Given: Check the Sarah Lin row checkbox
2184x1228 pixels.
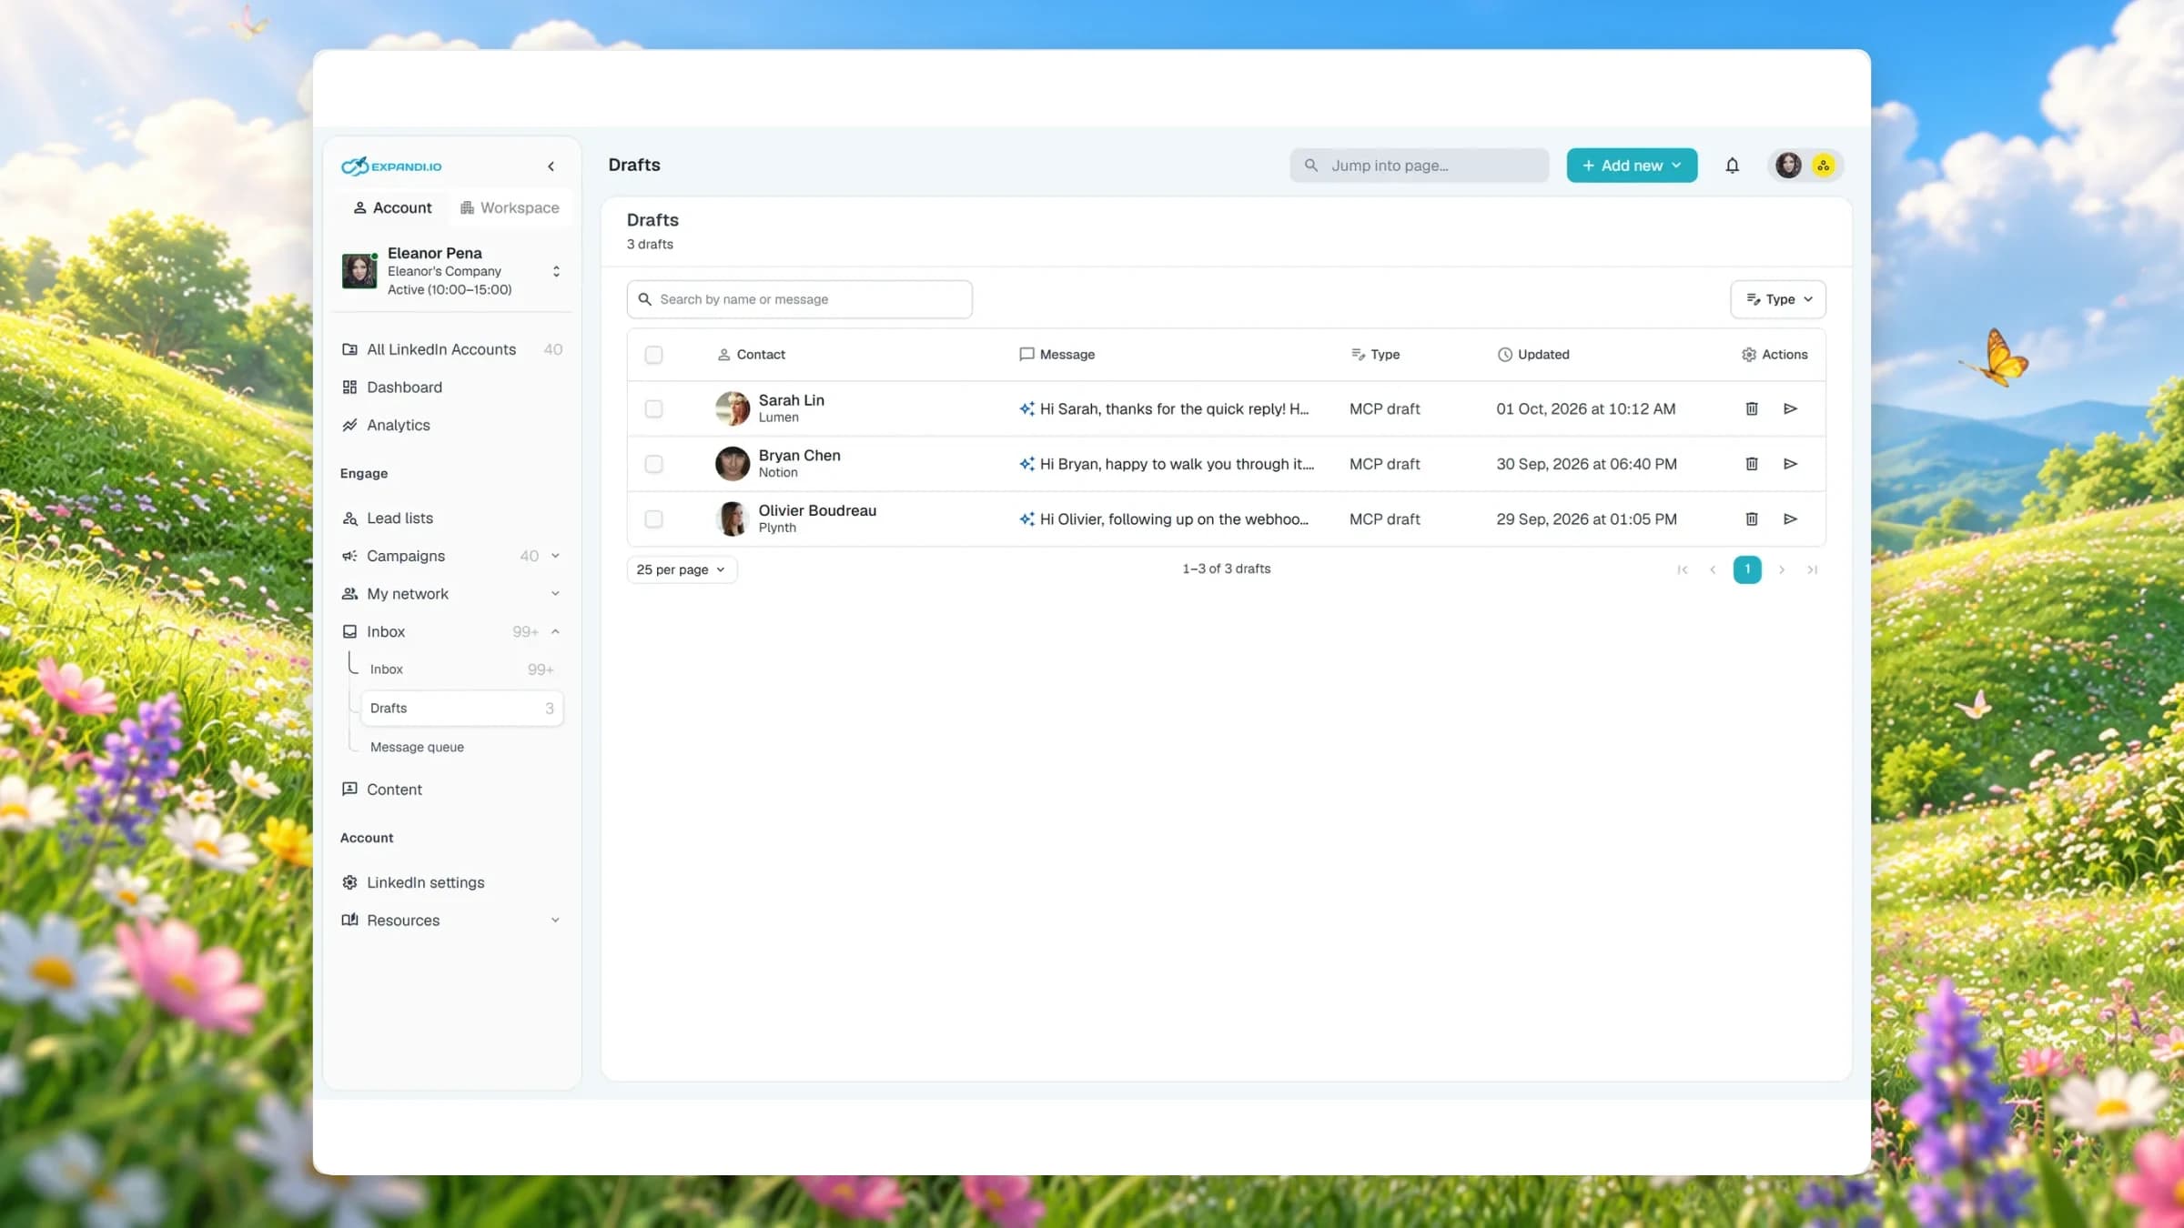Looking at the screenshot, I should pyautogui.click(x=653, y=408).
